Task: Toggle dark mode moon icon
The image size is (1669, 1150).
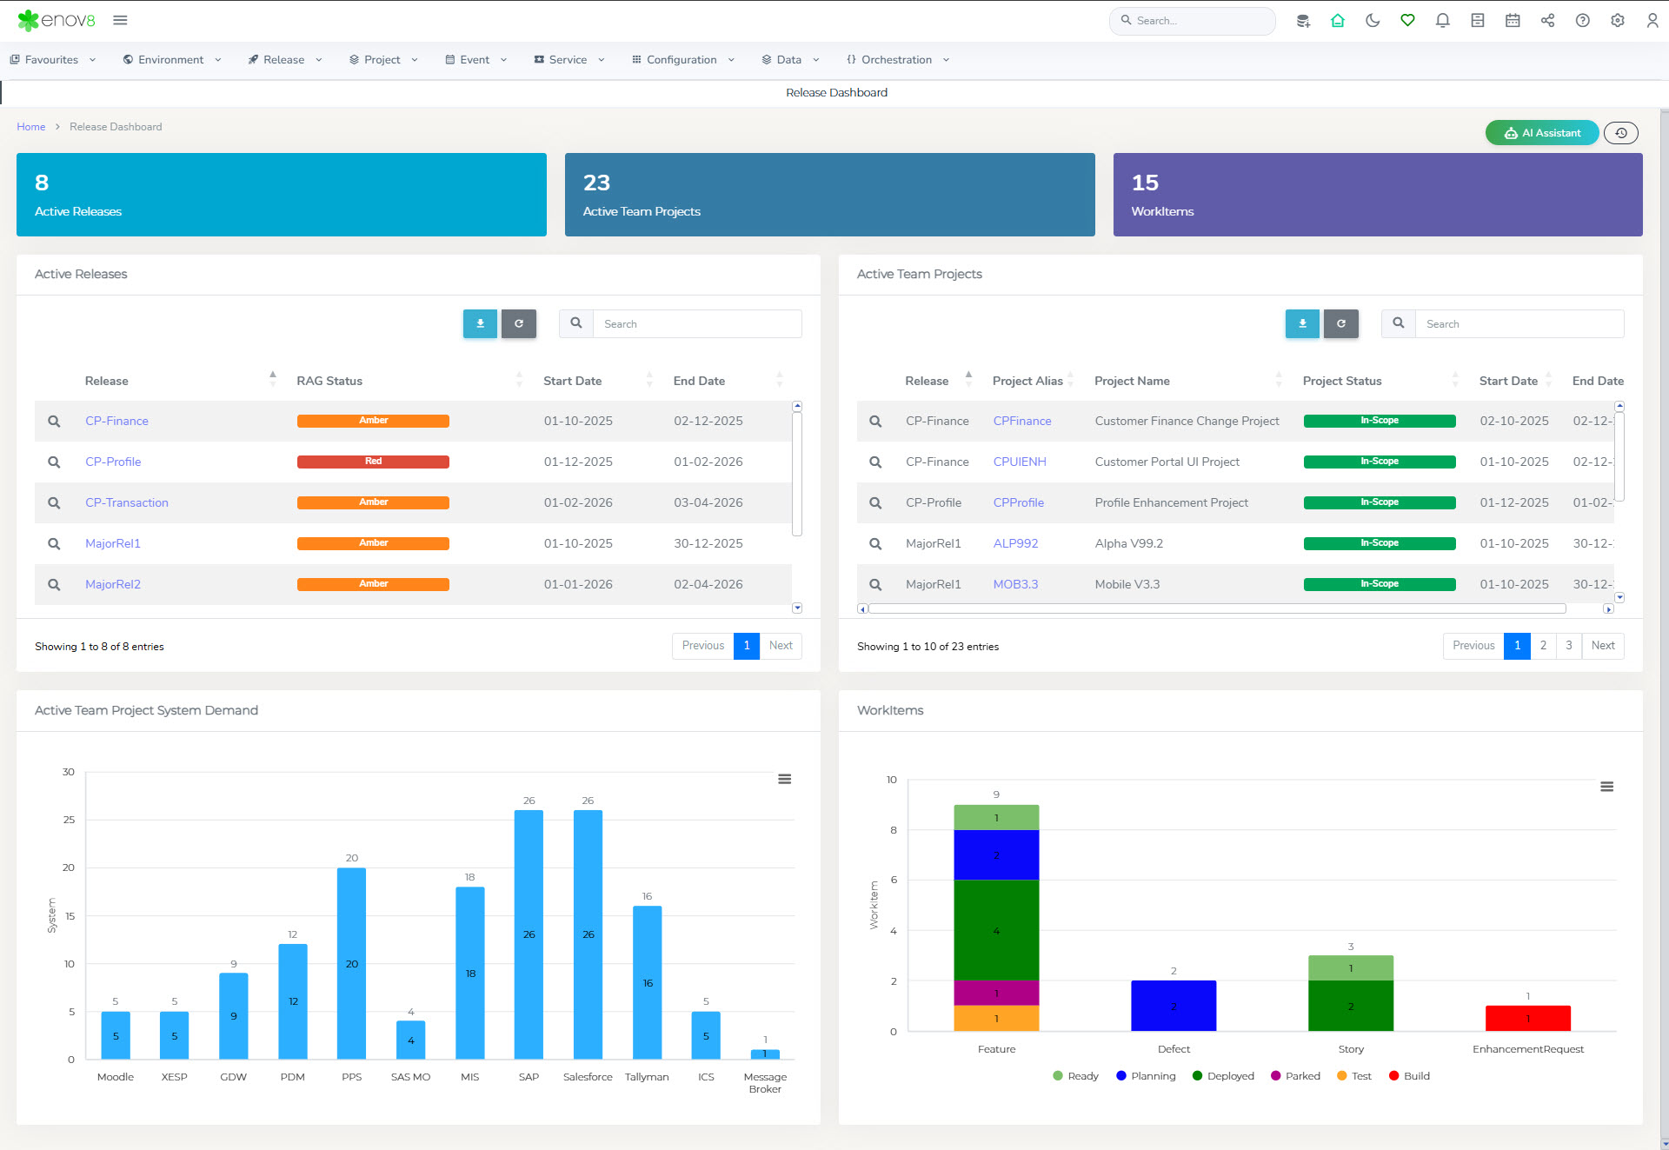Action: tap(1373, 21)
